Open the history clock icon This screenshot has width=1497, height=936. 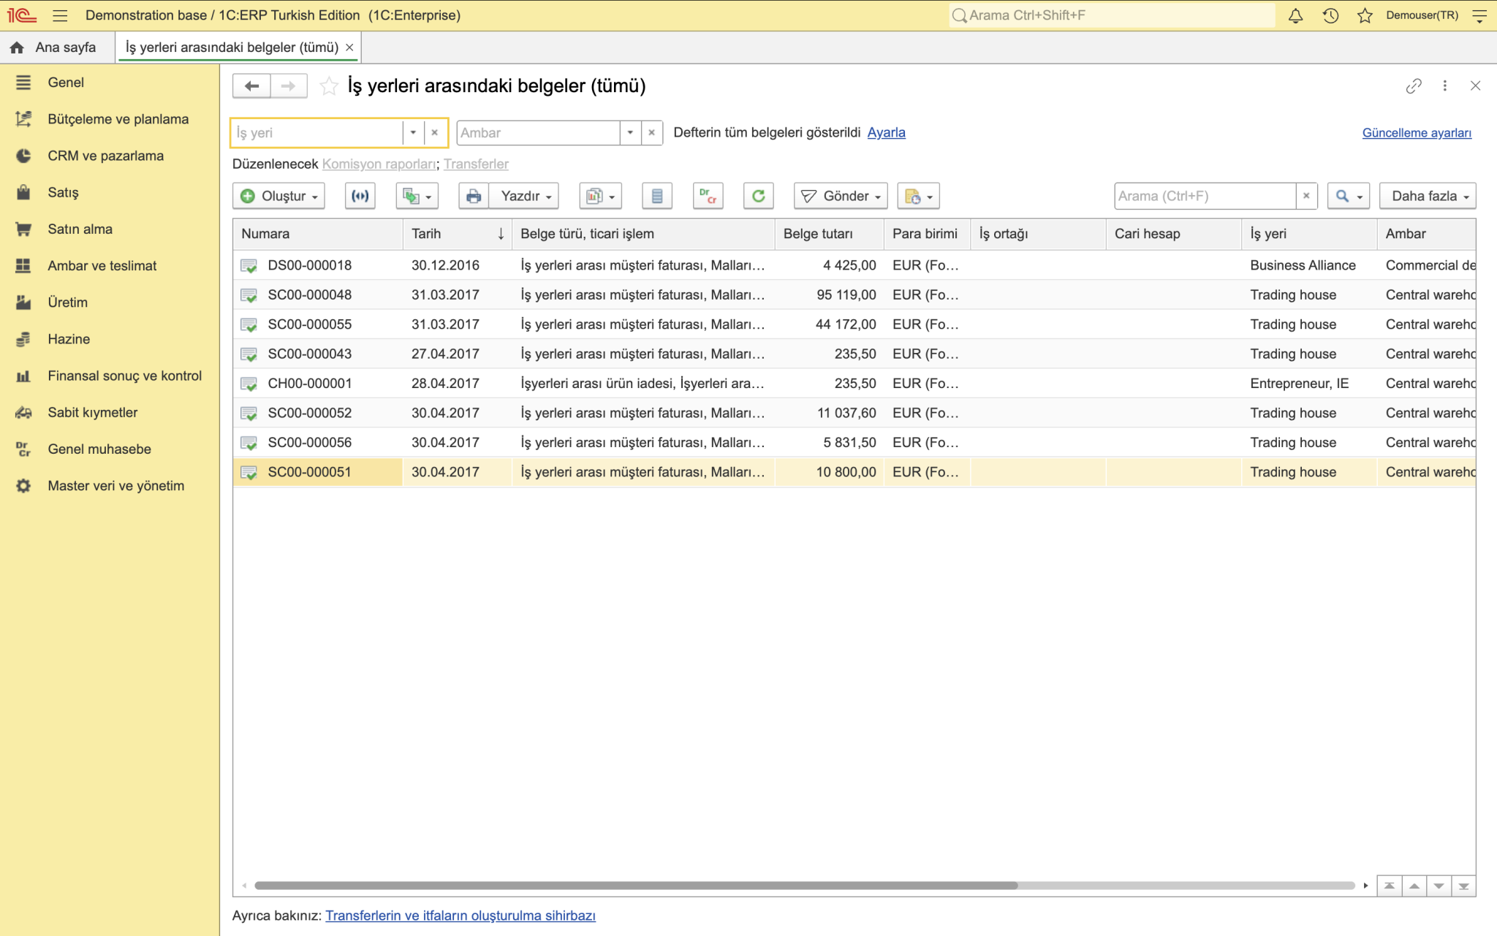pyautogui.click(x=1330, y=15)
